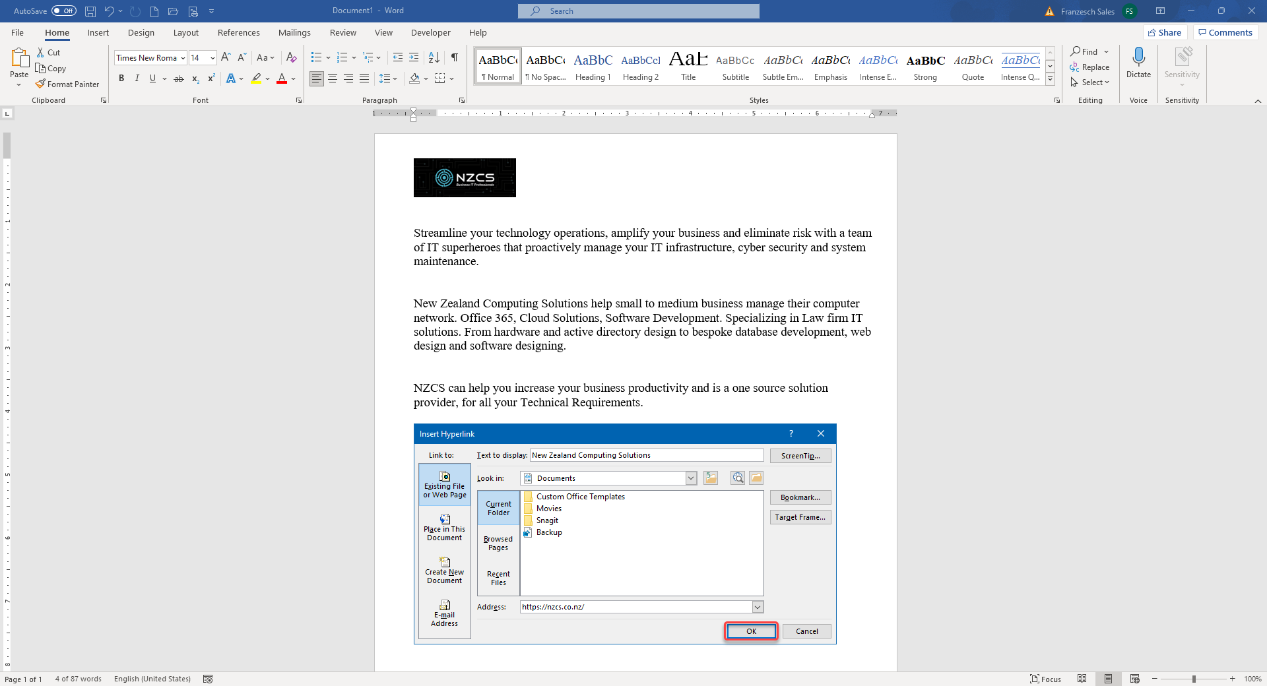
Task: Open the Look in dropdown
Action: tap(690, 478)
